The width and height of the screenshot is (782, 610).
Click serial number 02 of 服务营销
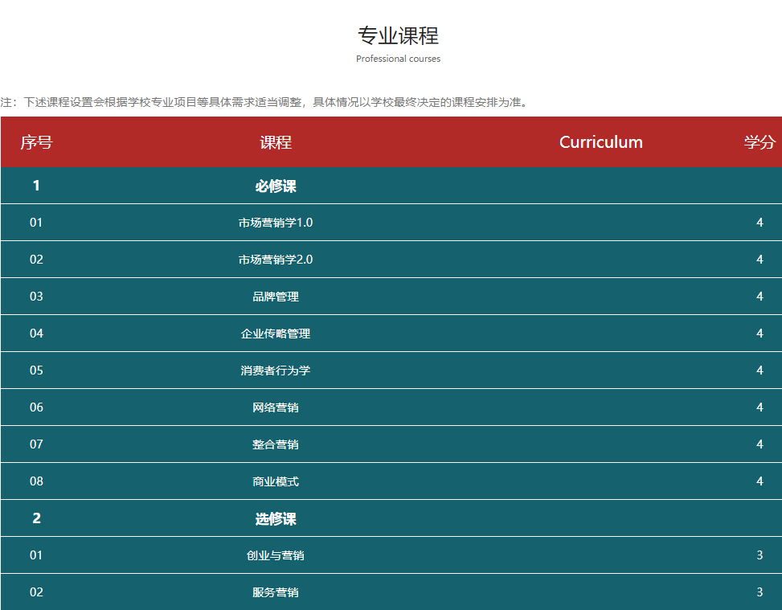coord(36,592)
